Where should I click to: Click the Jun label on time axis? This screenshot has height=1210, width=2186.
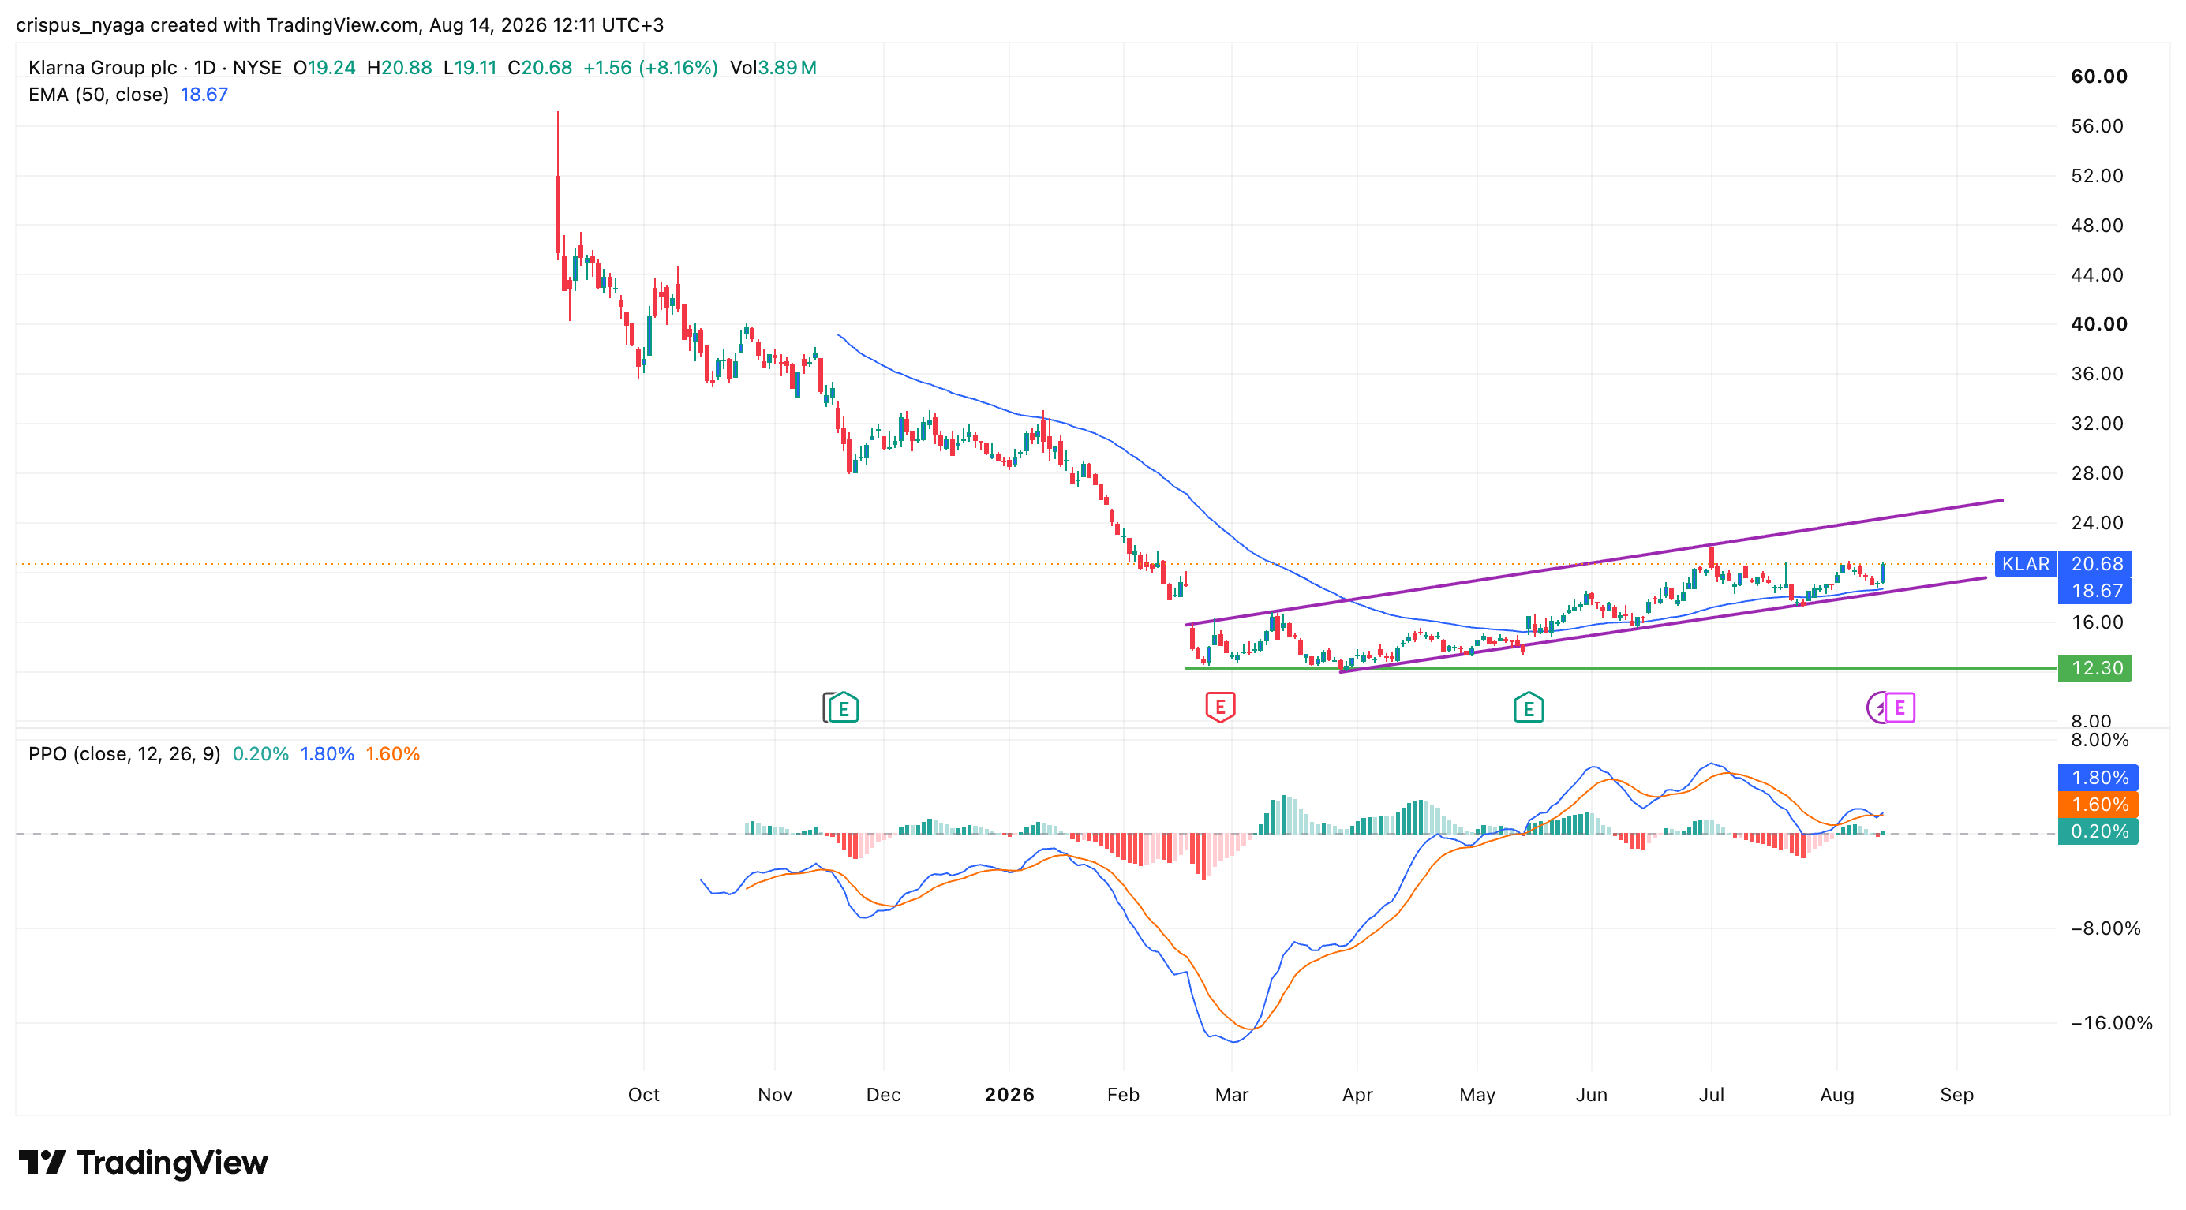coord(1591,1095)
